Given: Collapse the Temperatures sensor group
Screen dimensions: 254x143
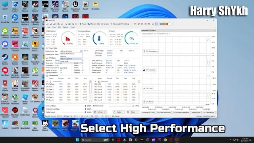Looking at the screenshot, I should 47,81.
